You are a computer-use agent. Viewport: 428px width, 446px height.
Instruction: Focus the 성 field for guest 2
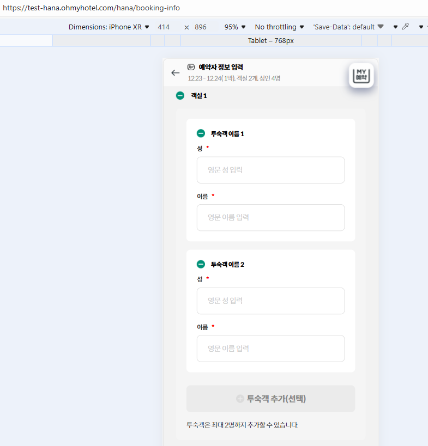(270, 301)
